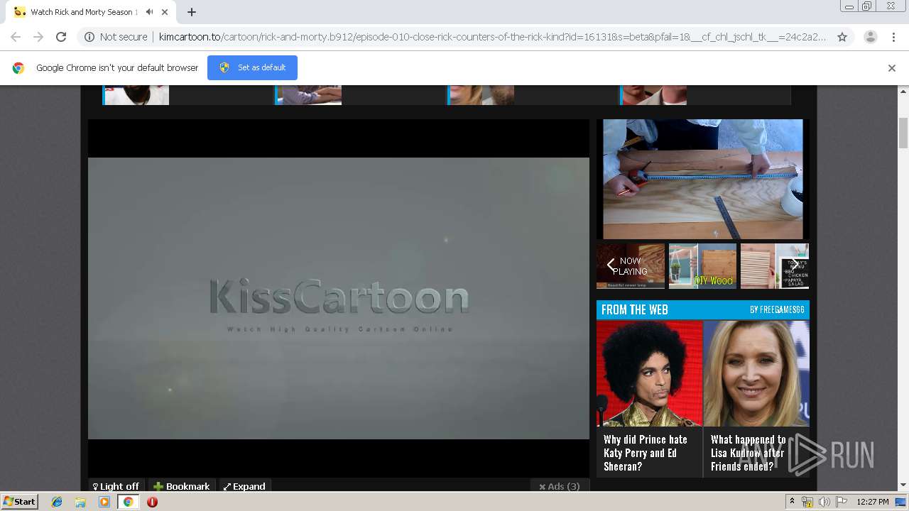Toggle Light off for the player
Screen dimensions: 909x511
click(116, 486)
